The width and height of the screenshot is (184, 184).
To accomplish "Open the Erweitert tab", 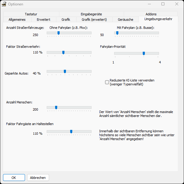I will pos(43,20).
